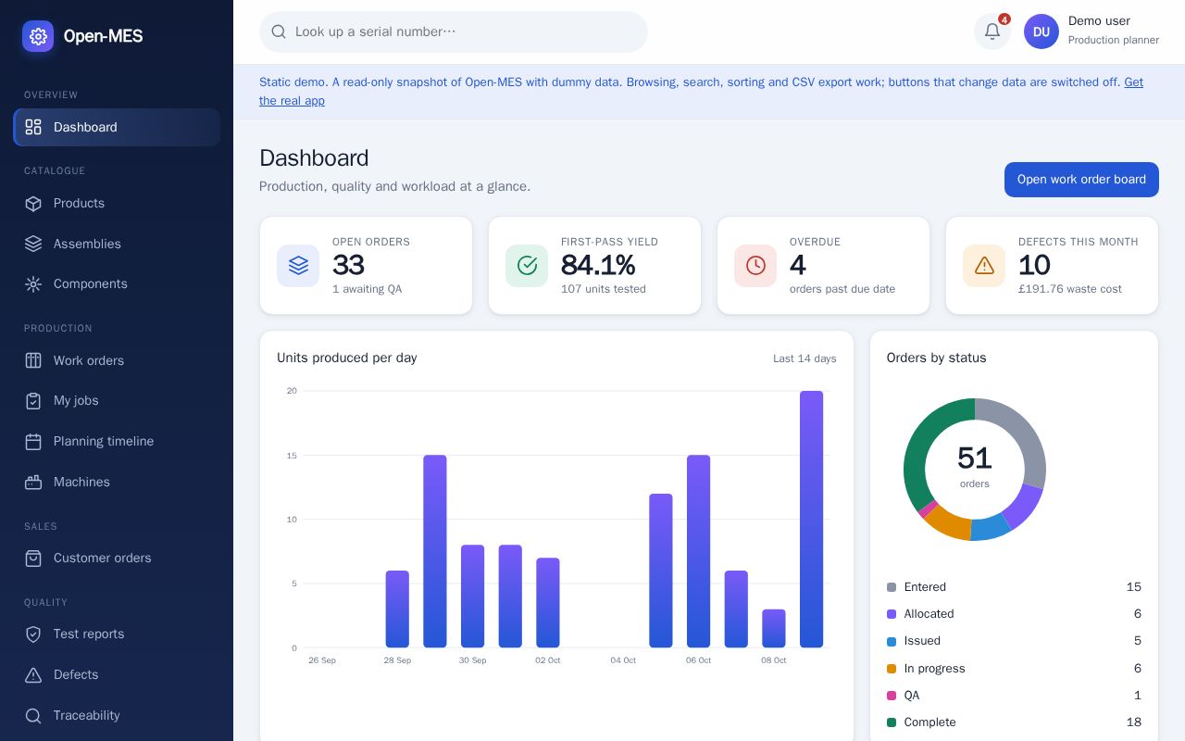This screenshot has width=1185, height=741.
Task: Click the Customer orders bag icon
Action: (33, 558)
